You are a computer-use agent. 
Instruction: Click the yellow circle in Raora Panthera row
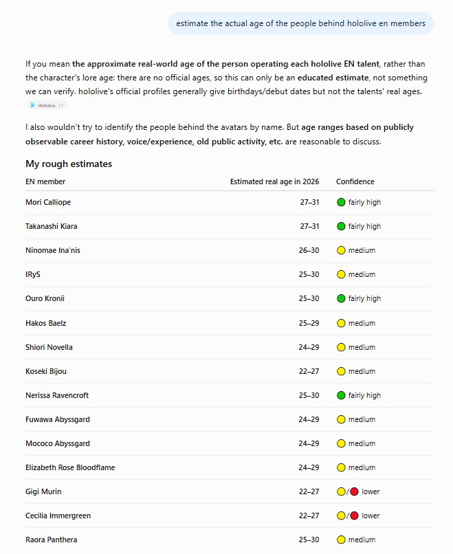(x=341, y=540)
